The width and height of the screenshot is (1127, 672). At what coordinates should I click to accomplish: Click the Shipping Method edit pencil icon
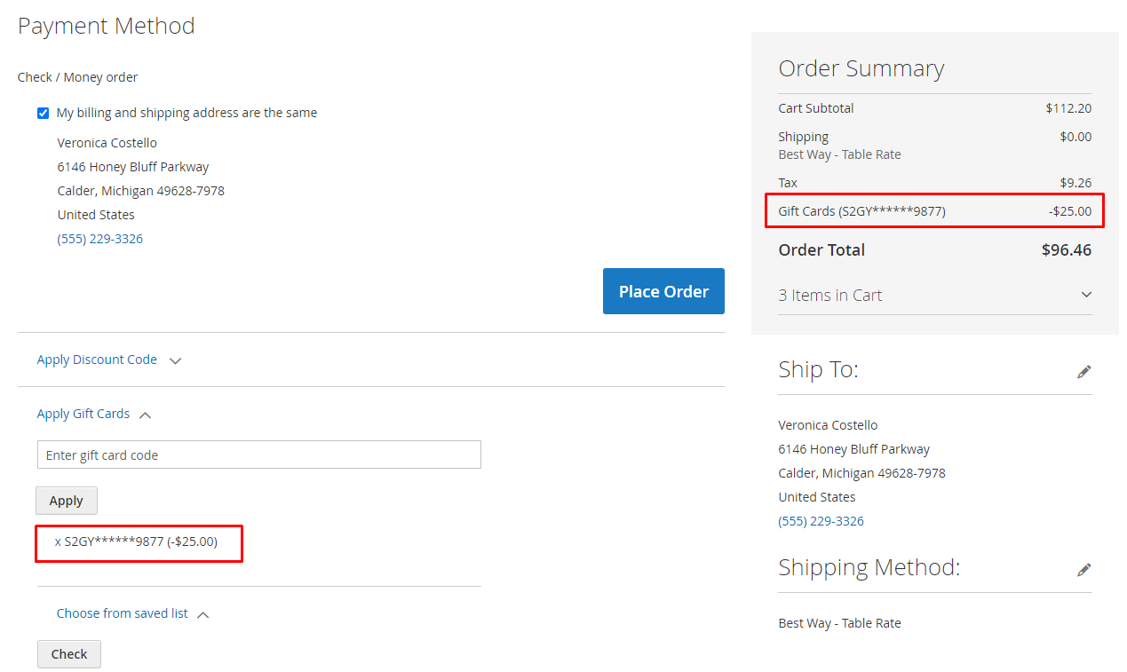[1083, 570]
